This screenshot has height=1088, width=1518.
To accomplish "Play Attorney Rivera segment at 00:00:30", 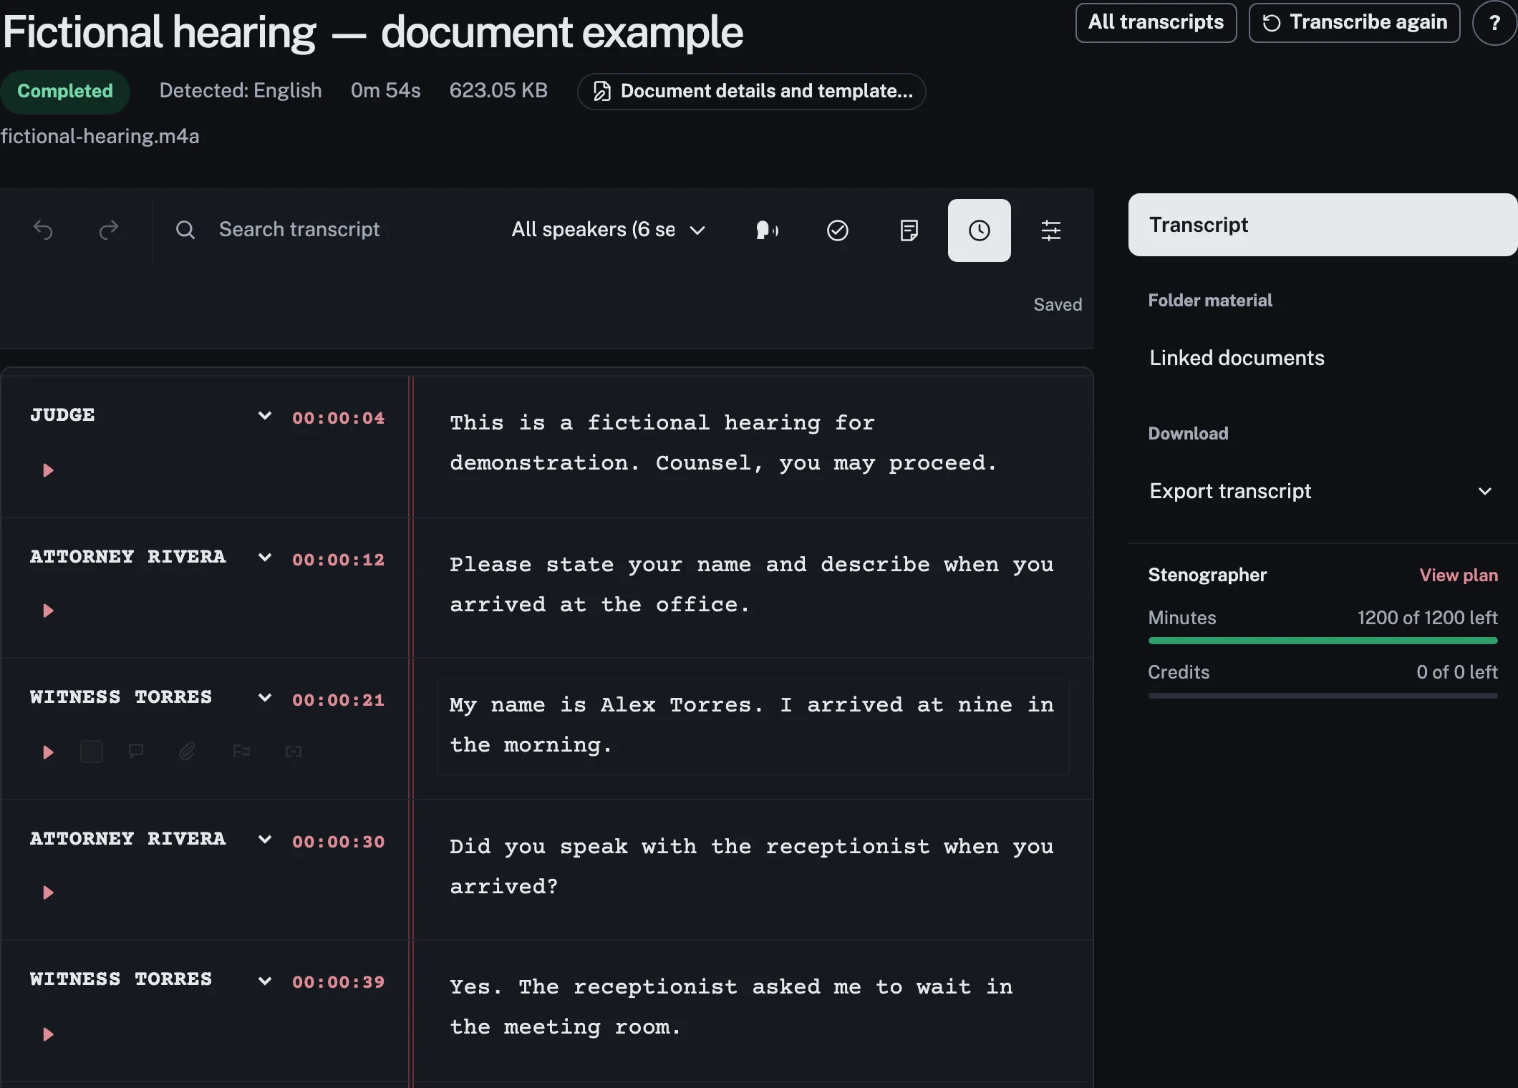I will (48, 893).
